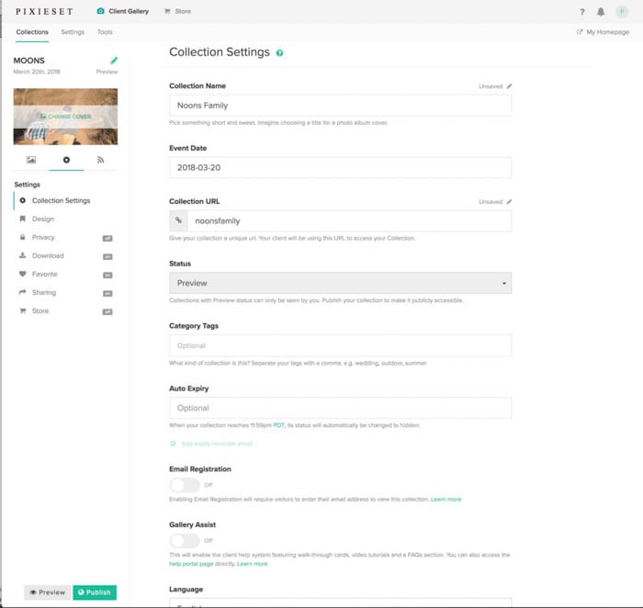Click the Category Tags input field
This screenshot has width=643, height=608.
point(341,345)
